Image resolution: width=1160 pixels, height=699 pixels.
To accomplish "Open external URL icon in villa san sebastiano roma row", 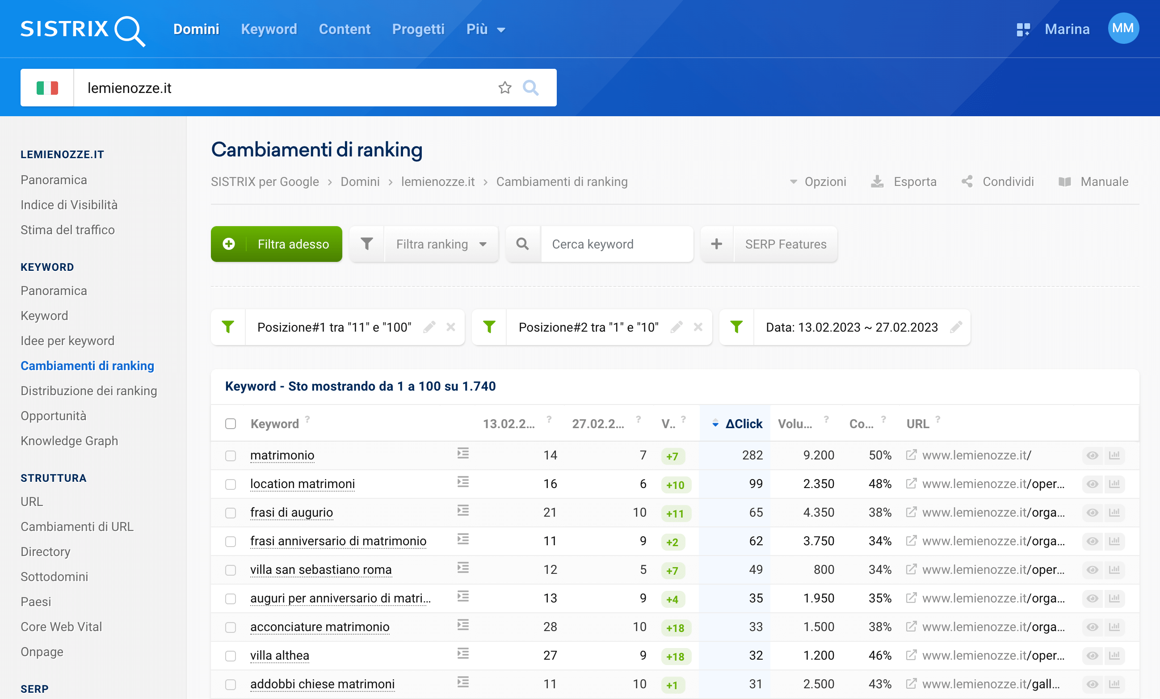I will (912, 569).
